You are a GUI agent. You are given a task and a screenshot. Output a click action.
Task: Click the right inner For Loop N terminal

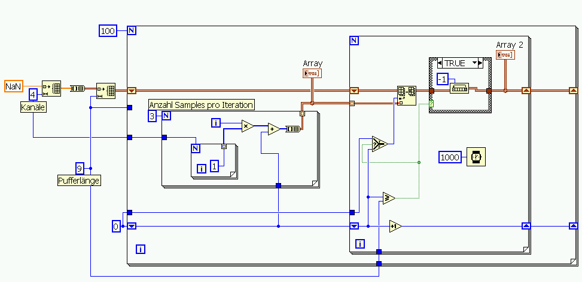point(354,41)
